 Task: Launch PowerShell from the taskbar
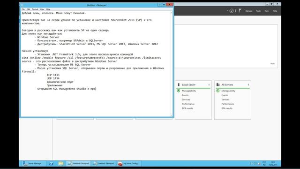coord(51,163)
